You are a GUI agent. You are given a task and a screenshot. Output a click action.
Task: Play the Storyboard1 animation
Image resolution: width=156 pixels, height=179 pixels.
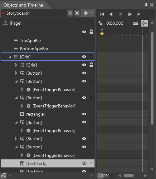pos(121,14)
